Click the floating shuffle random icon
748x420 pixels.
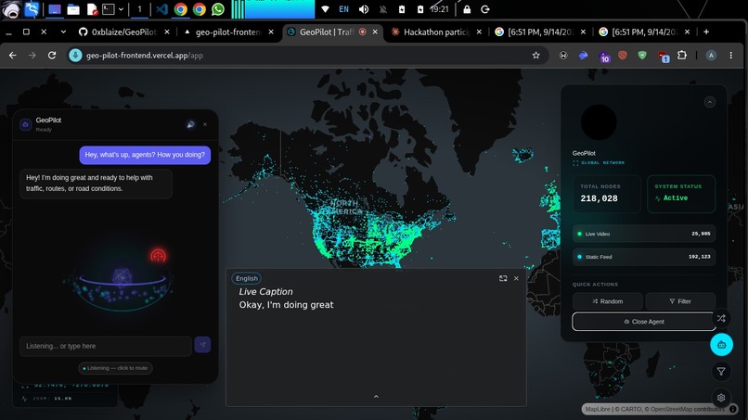point(721,318)
